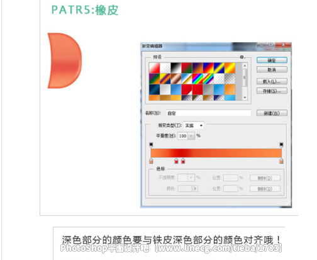The width and height of the screenshot is (317, 260).
Task: Select the right orange color stop
Action: click(x=281, y=161)
